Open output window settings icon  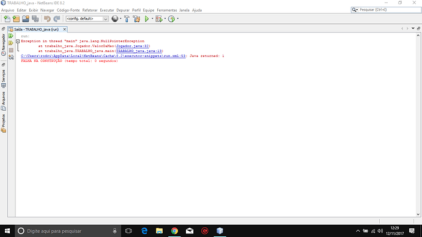click(x=11, y=57)
